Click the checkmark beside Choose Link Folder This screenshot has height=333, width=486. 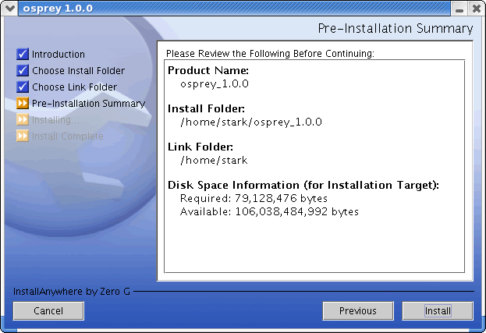click(23, 87)
